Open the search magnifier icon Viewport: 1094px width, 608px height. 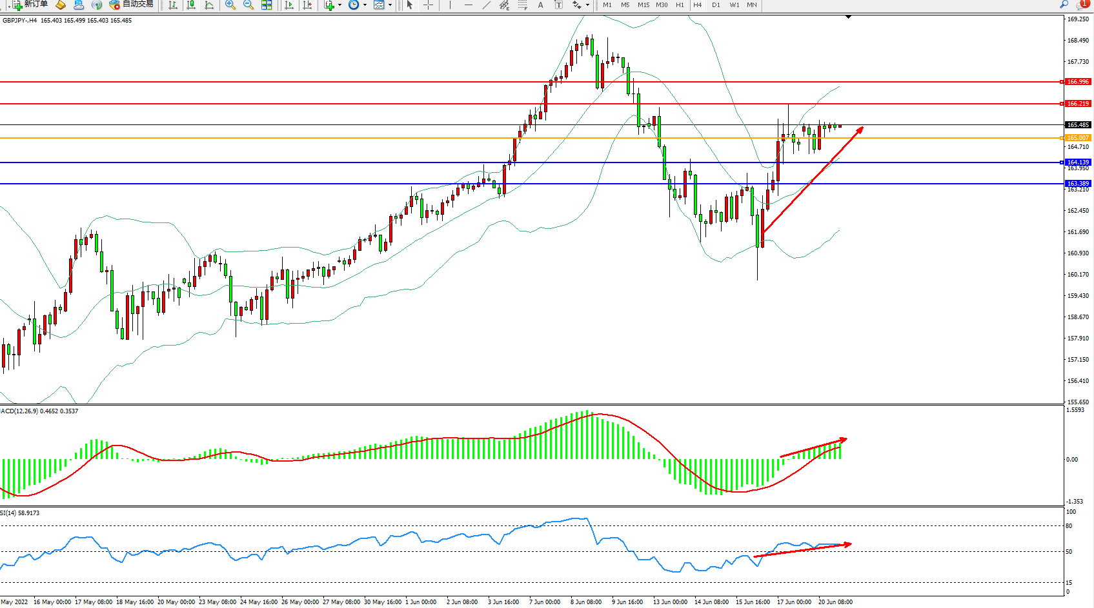tap(1064, 5)
